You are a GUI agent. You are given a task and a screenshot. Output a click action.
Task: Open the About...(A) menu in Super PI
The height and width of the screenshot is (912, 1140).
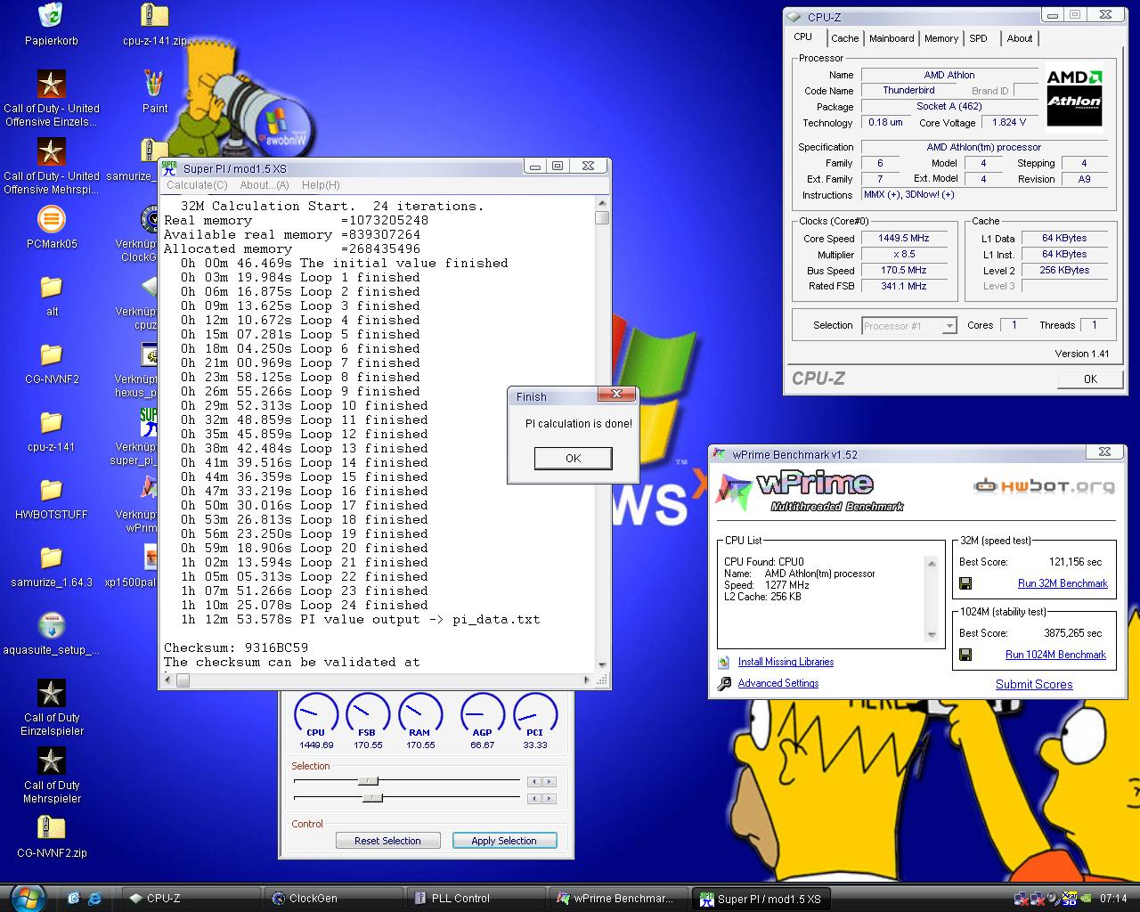pyautogui.click(x=265, y=185)
